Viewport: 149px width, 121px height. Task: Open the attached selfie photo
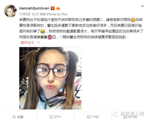(50, 78)
